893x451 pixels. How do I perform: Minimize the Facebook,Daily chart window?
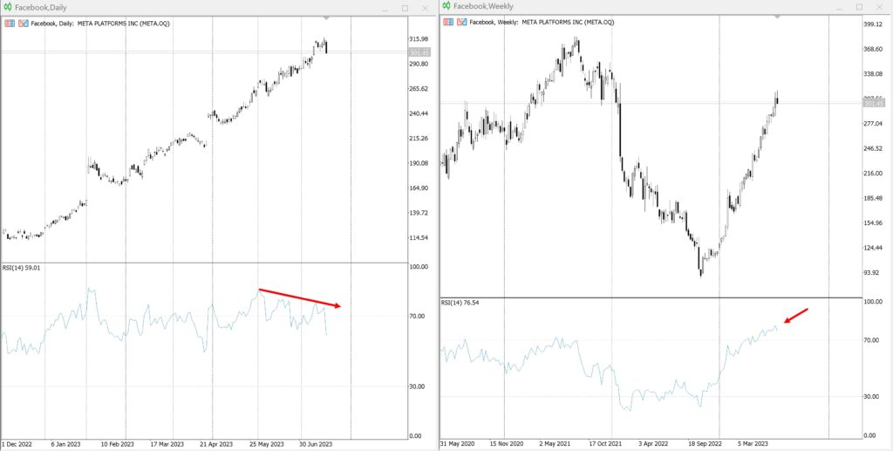tap(384, 8)
